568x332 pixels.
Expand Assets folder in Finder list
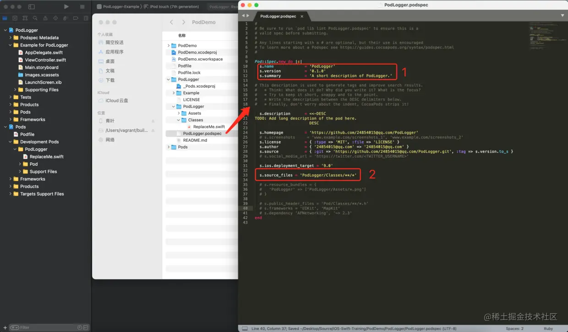[x=179, y=113]
